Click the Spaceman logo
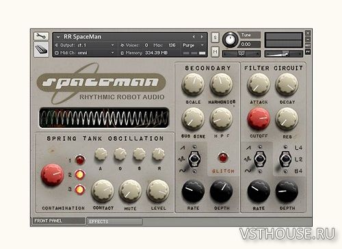The height and width of the screenshot is (249, 342). [x=101, y=83]
